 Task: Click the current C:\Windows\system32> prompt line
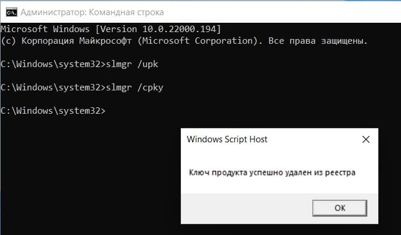[x=53, y=111]
